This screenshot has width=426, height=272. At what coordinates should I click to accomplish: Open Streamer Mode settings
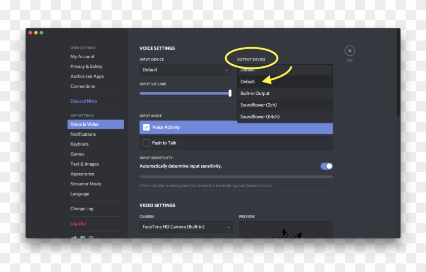click(x=86, y=184)
